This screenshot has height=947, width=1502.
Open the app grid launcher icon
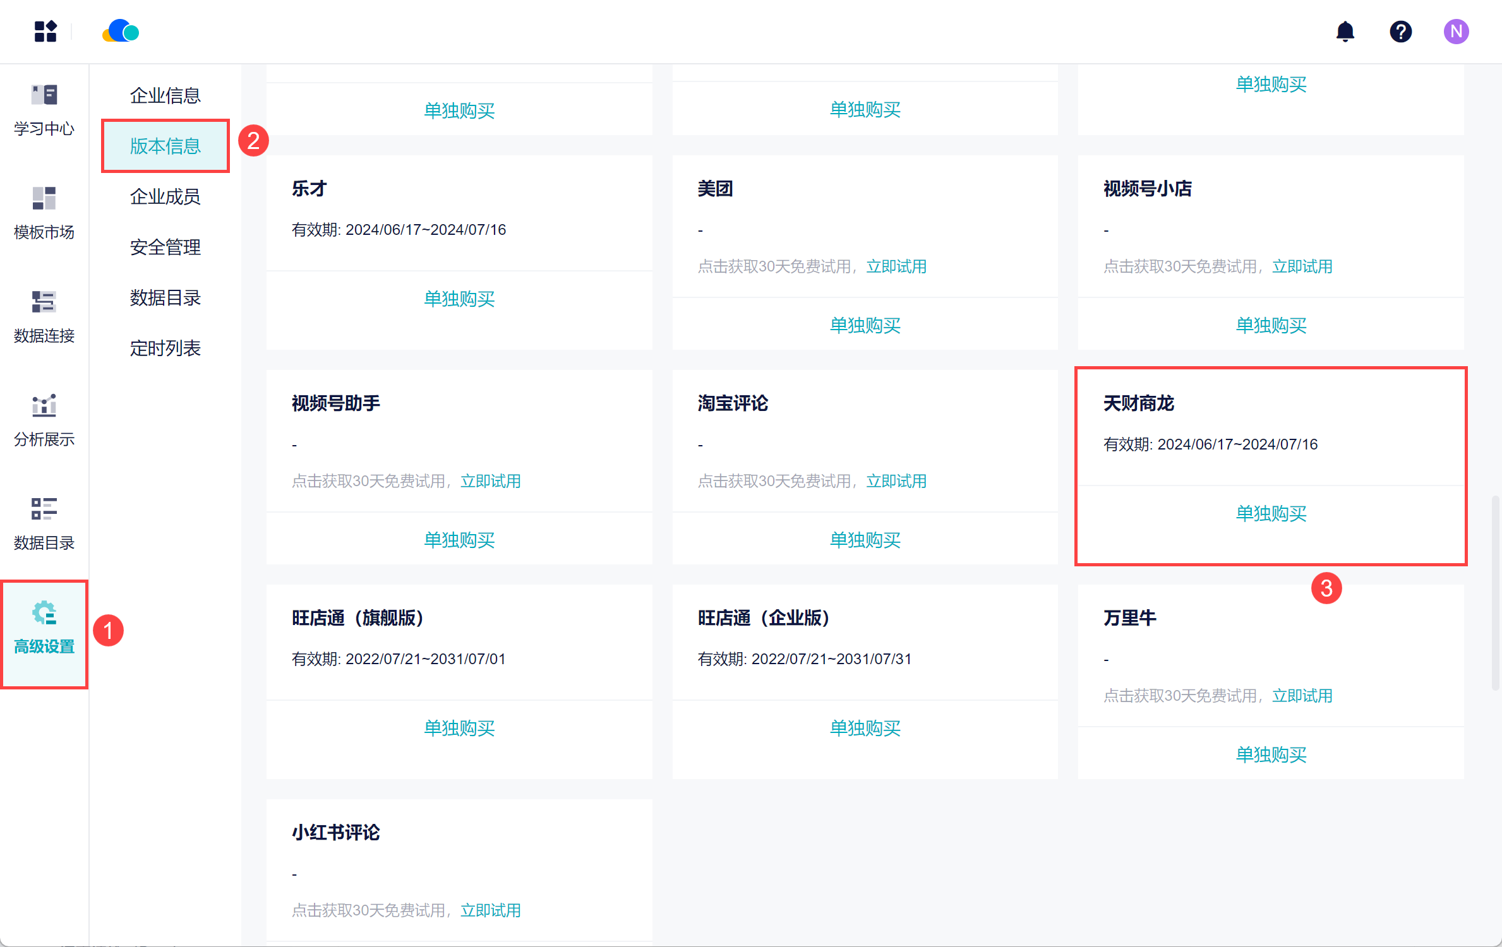(x=45, y=32)
